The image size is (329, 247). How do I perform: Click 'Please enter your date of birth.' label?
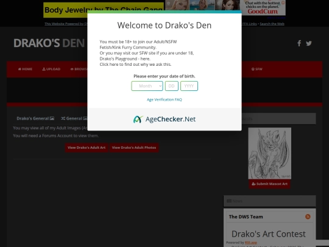[164, 76]
